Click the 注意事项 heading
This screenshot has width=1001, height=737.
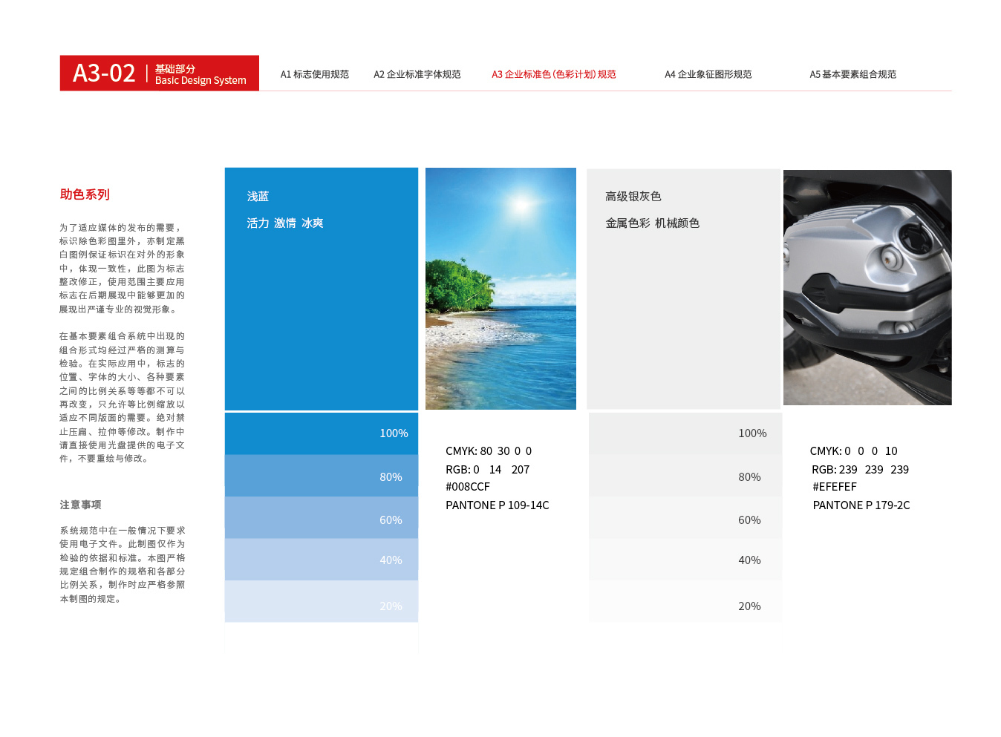pos(80,505)
